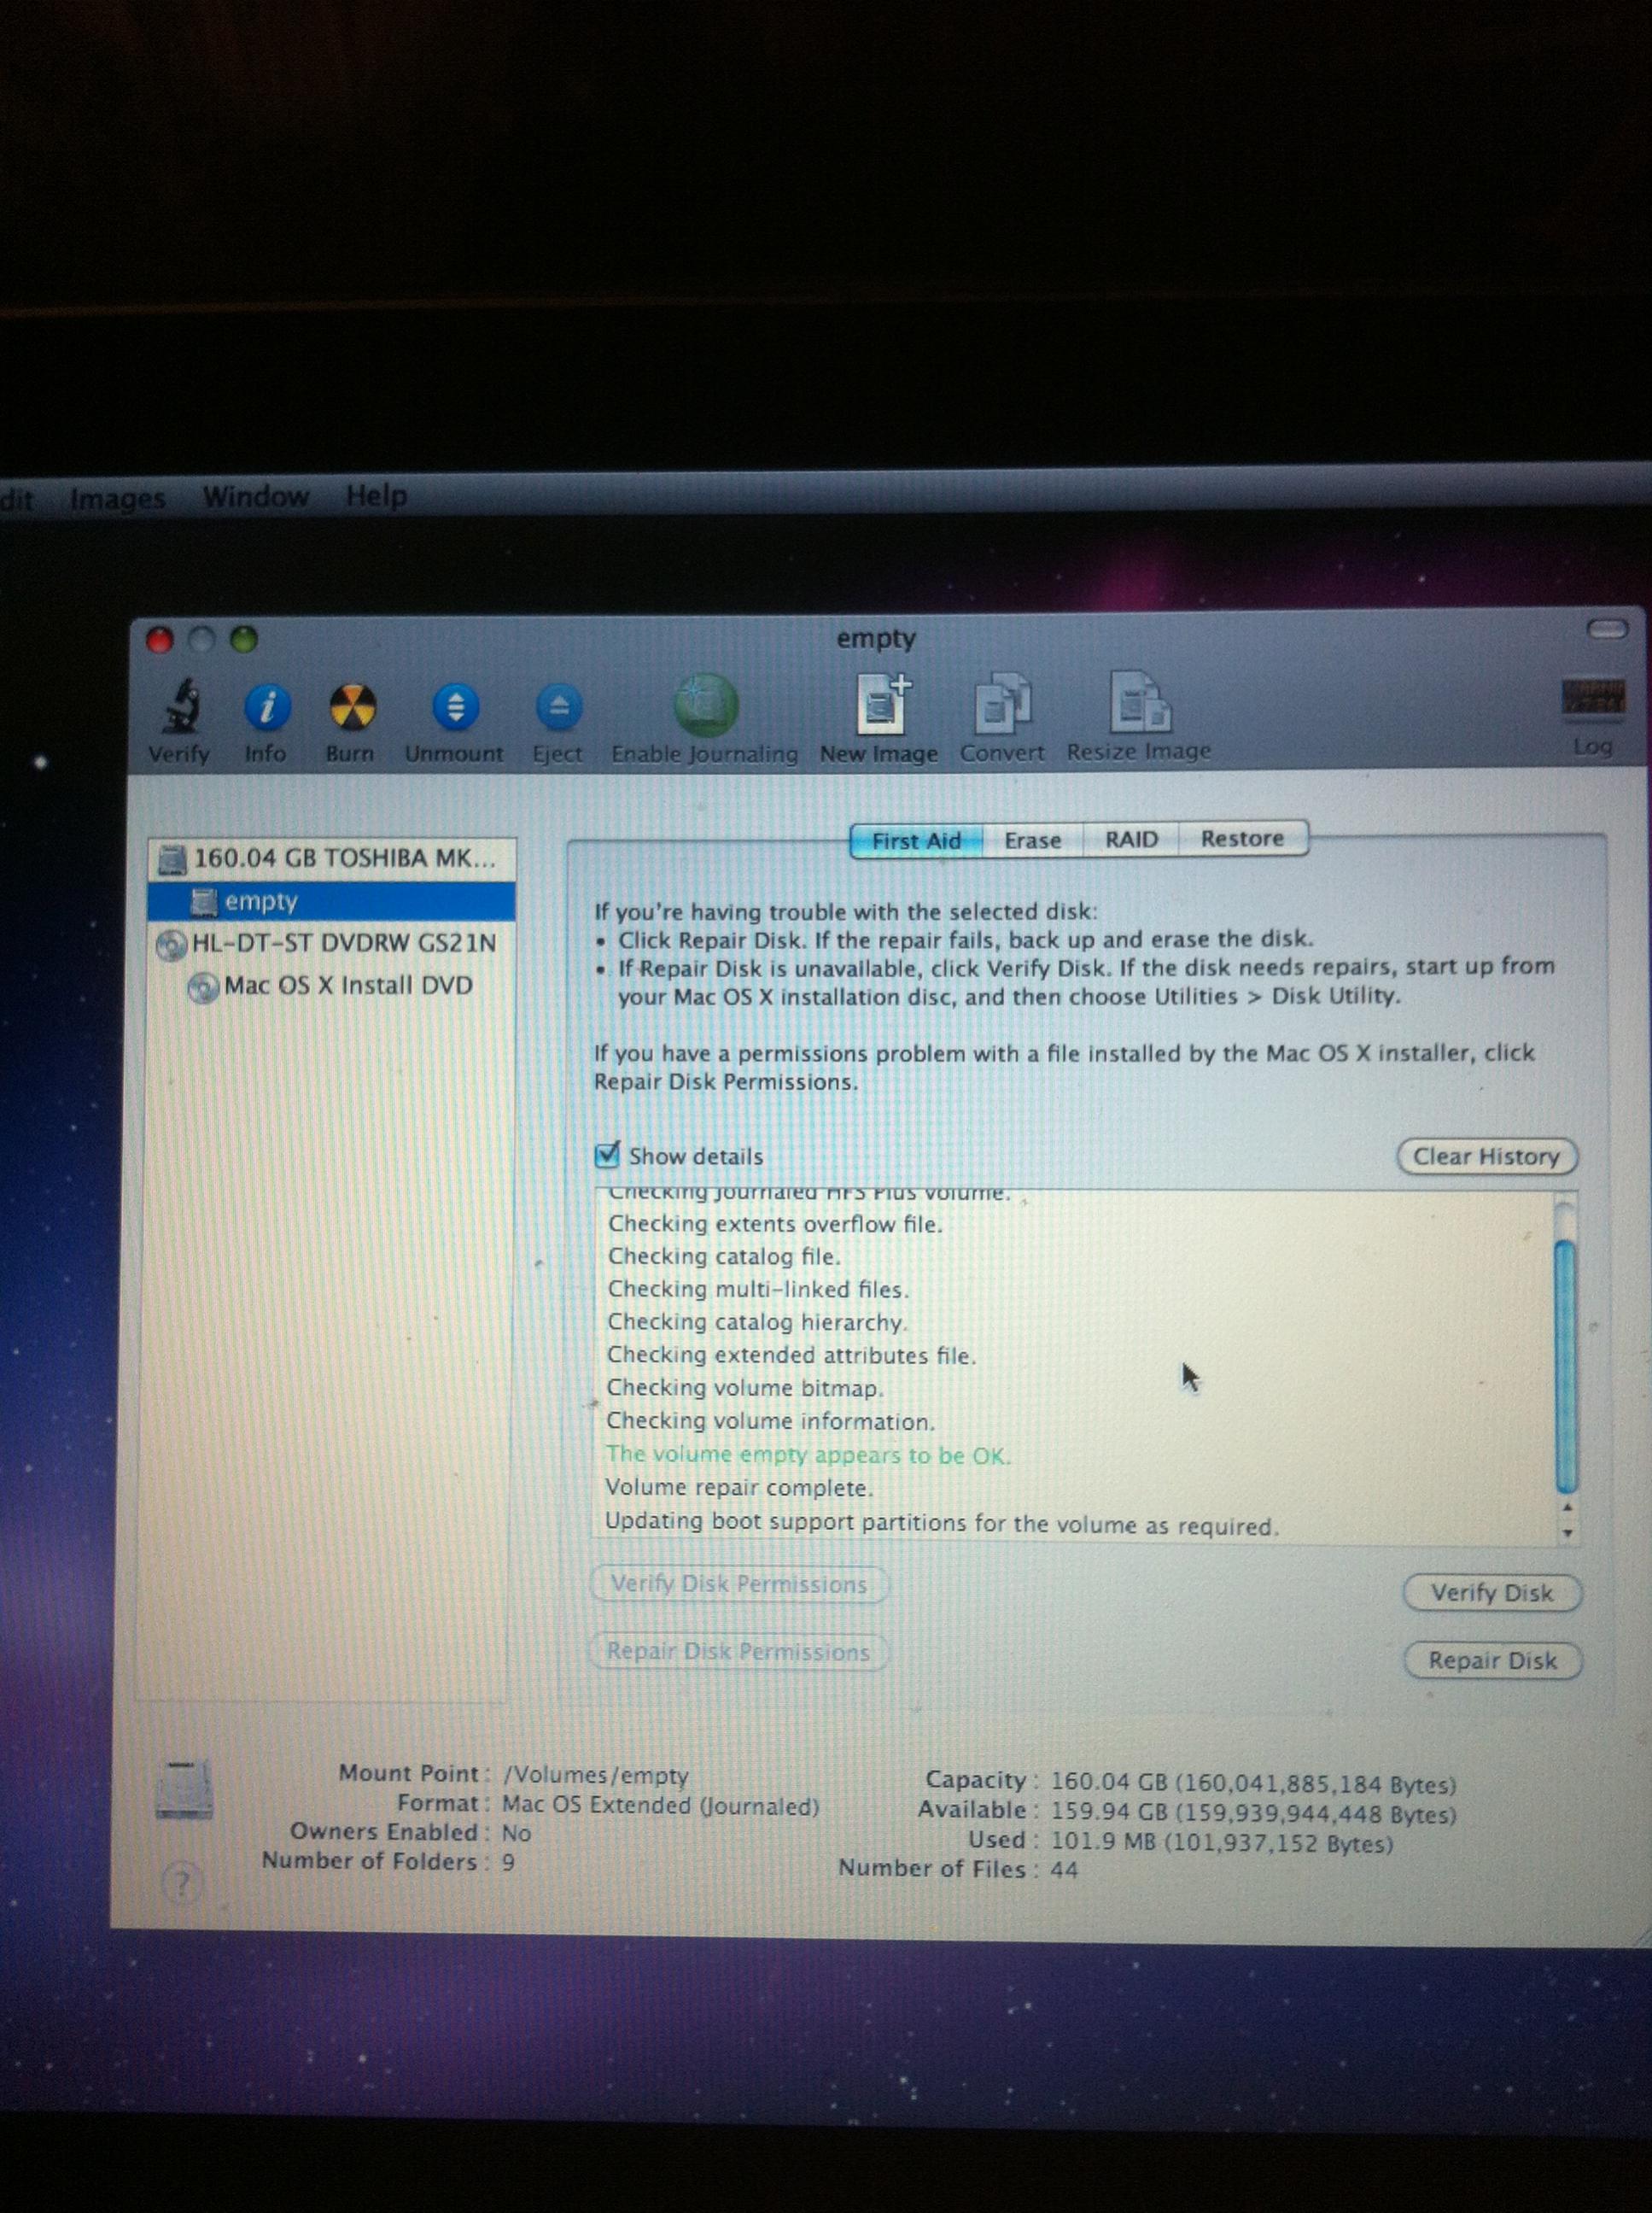Click the Verify Disk Permissions button
The height and width of the screenshot is (2213, 1652).
(x=739, y=1584)
